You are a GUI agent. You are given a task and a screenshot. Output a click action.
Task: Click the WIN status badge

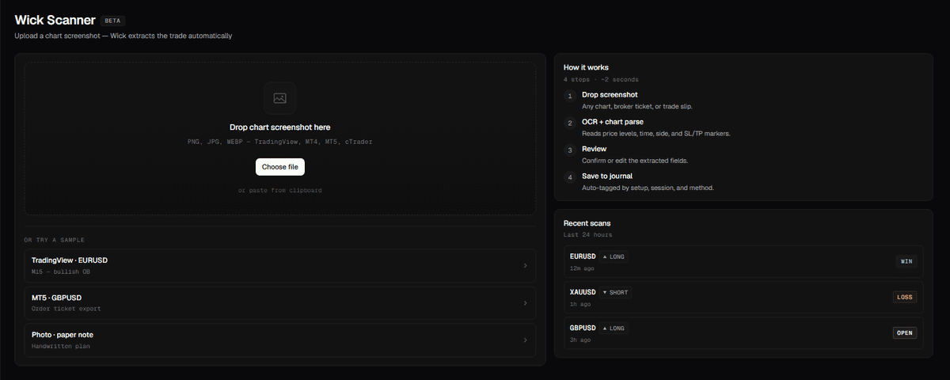coord(906,261)
